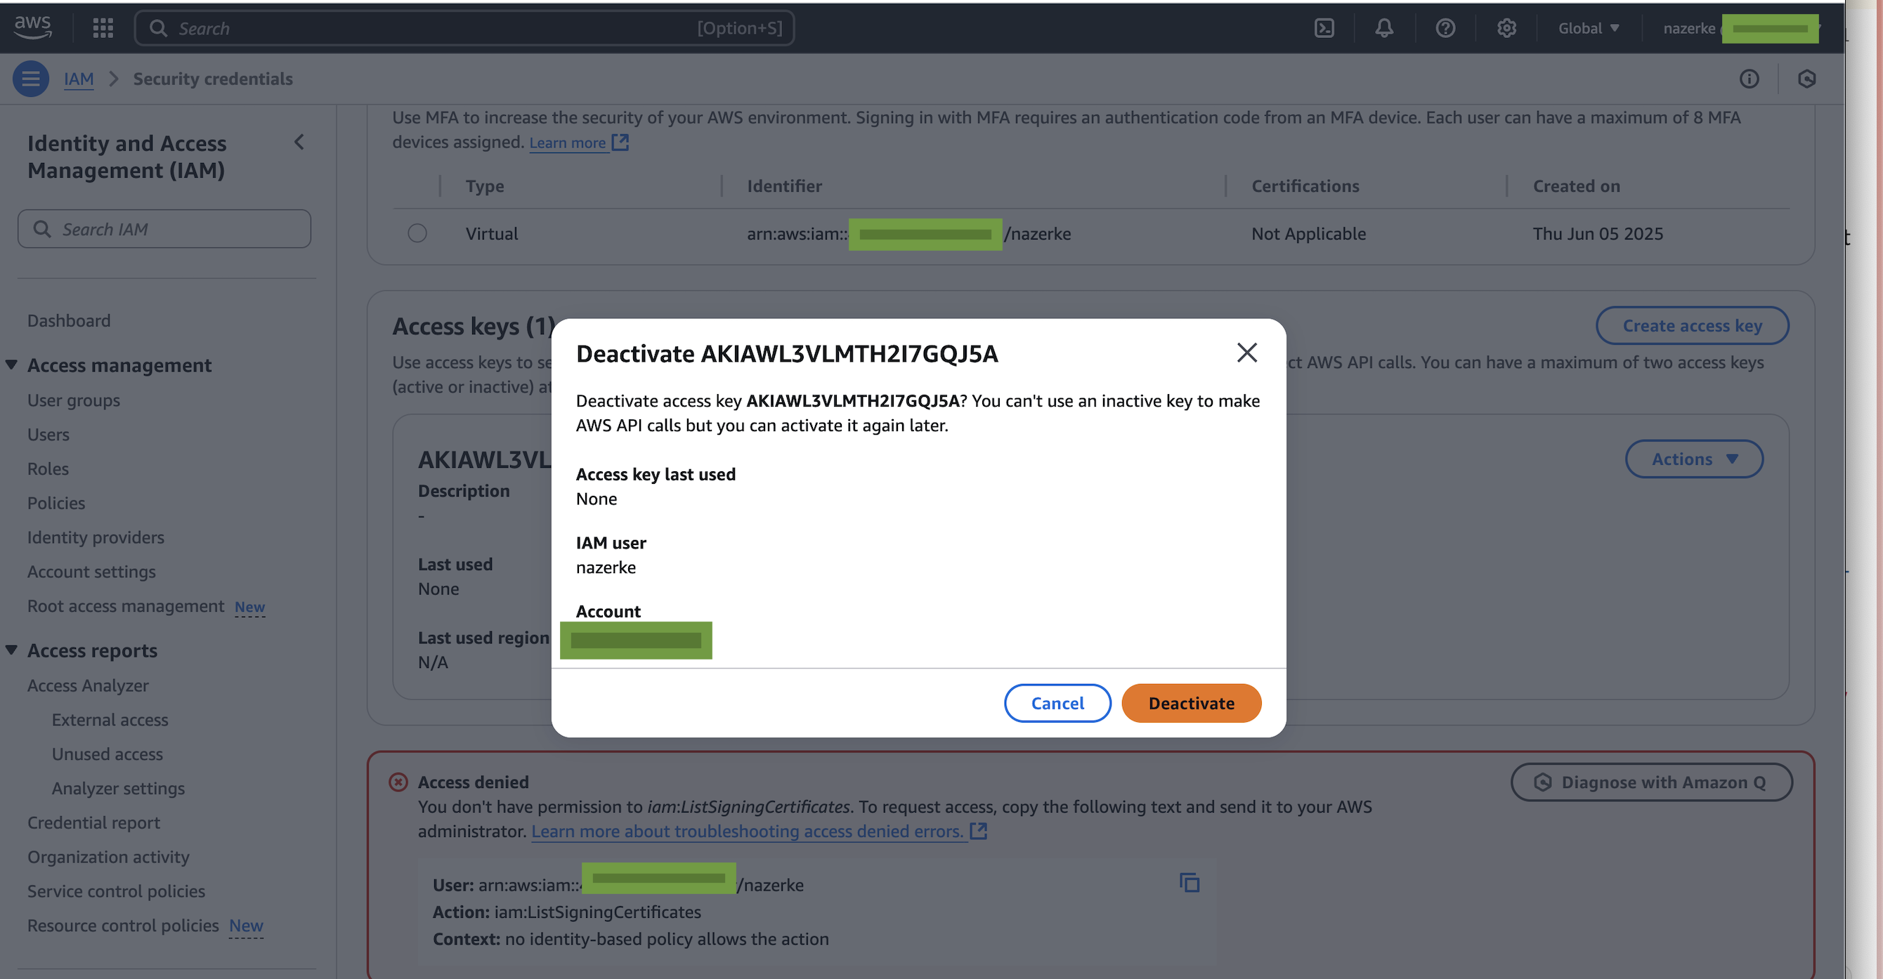Open the Global region dropdown
Viewport: 1883px width, 979px height.
tap(1589, 29)
